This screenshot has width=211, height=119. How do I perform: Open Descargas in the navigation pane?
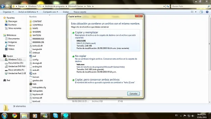(x=13, y=21)
